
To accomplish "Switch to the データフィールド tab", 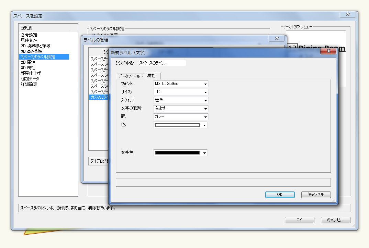I will (x=131, y=76).
